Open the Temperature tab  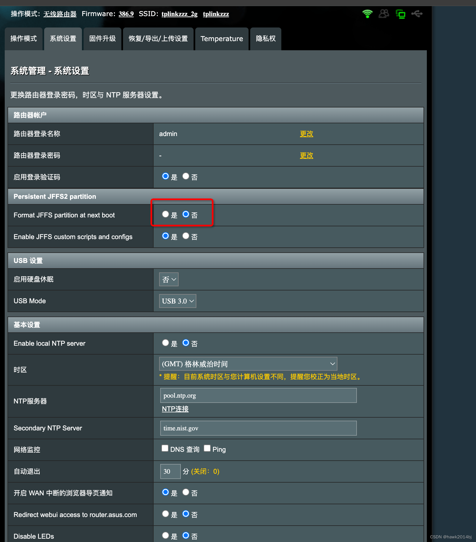pyautogui.click(x=222, y=39)
